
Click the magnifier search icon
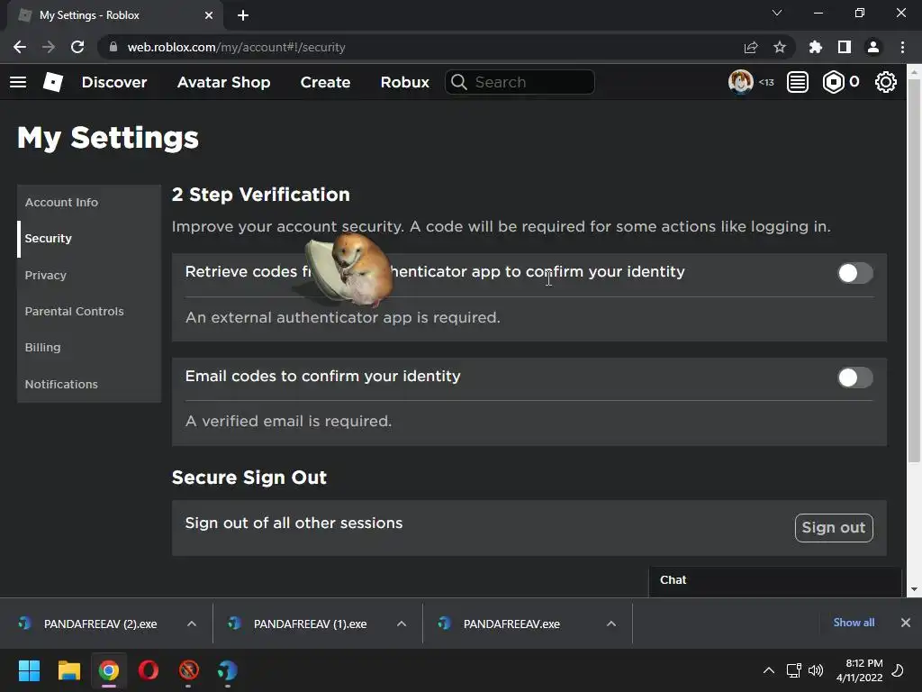click(x=458, y=82)
